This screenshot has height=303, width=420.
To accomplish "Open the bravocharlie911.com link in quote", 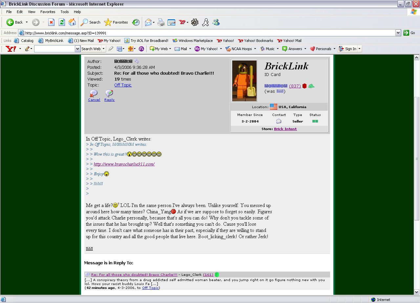I will pos(124,164).
